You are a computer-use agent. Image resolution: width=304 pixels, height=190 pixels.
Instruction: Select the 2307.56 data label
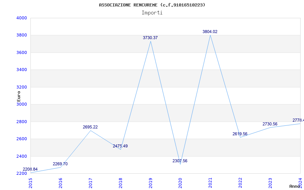click(180, 161)
